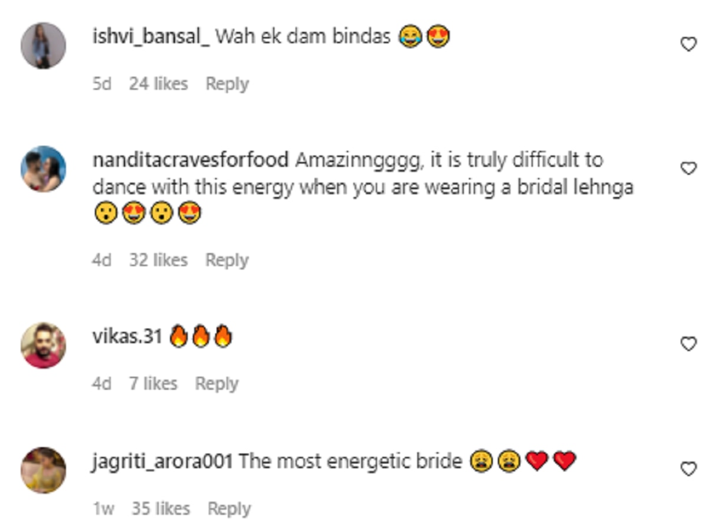The width and height of the screenshot is (708, 529).
Task: Visit the jagriti_arora001 username link
Action: pos(163,461)
